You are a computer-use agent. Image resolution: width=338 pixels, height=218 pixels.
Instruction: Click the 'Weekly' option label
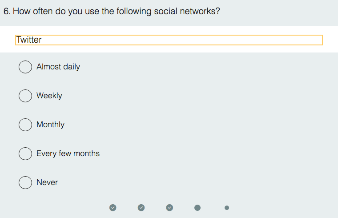[x=49, y=96]
